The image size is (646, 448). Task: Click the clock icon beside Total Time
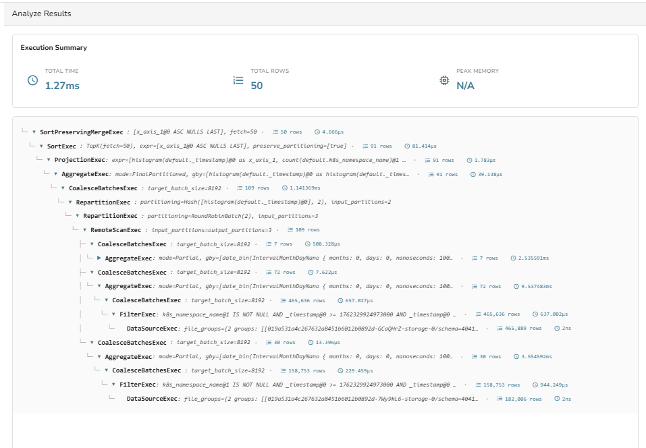32,80
